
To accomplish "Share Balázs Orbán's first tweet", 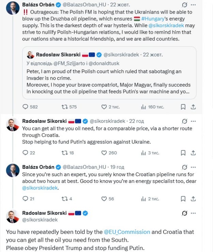I will pos(193,107).
